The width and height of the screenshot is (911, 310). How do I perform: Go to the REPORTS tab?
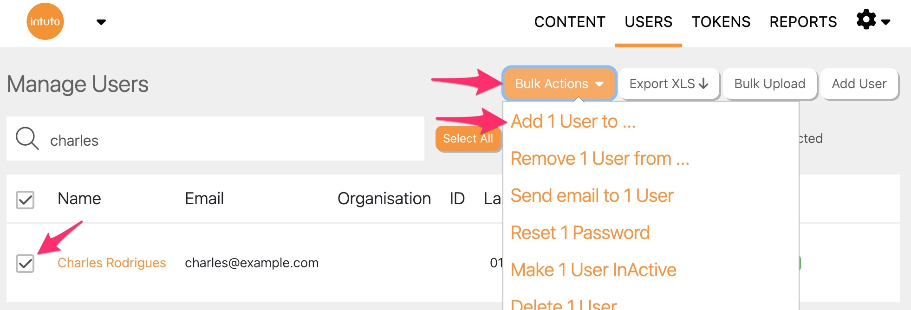click(803, 22)
